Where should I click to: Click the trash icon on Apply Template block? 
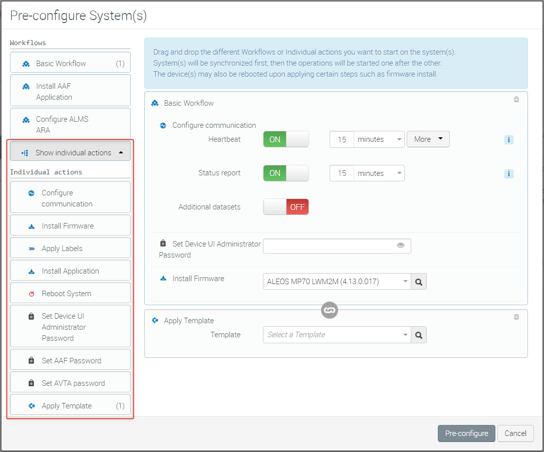(x=516, y=317)
